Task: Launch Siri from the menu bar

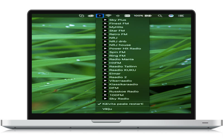Action: coord(171,16)
